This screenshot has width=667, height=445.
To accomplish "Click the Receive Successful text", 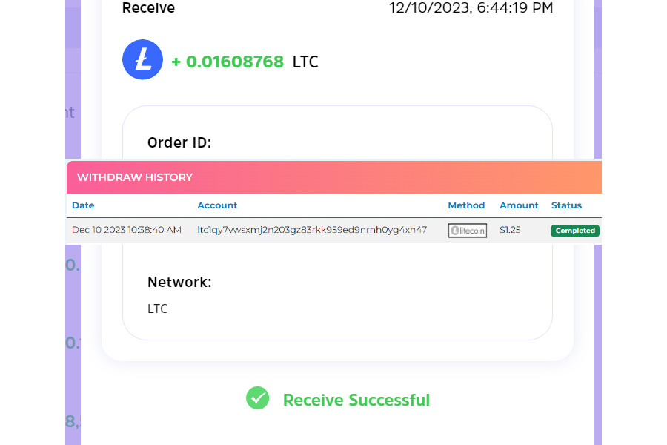I will tap(356, 400).
